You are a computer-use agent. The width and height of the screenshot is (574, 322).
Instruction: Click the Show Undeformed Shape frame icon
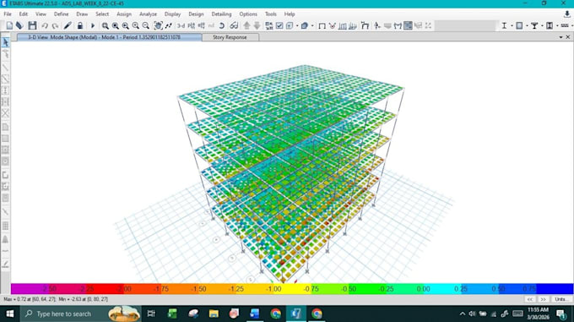coord(322,25)
